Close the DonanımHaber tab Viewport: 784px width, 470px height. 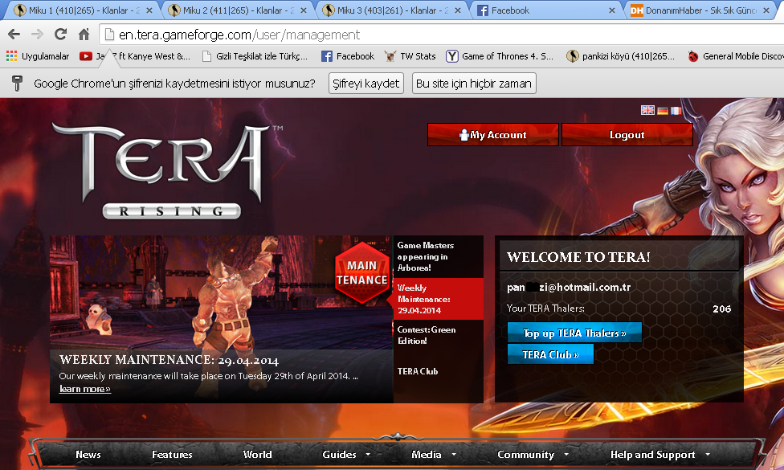(x=766, y=10)
